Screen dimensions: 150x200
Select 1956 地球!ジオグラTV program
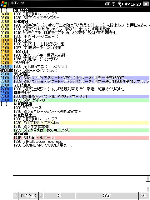[81, 59]
